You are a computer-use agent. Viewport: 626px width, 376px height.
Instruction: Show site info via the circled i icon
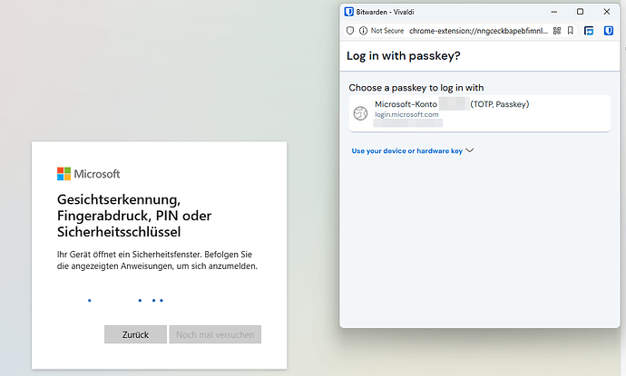[363, 31]
